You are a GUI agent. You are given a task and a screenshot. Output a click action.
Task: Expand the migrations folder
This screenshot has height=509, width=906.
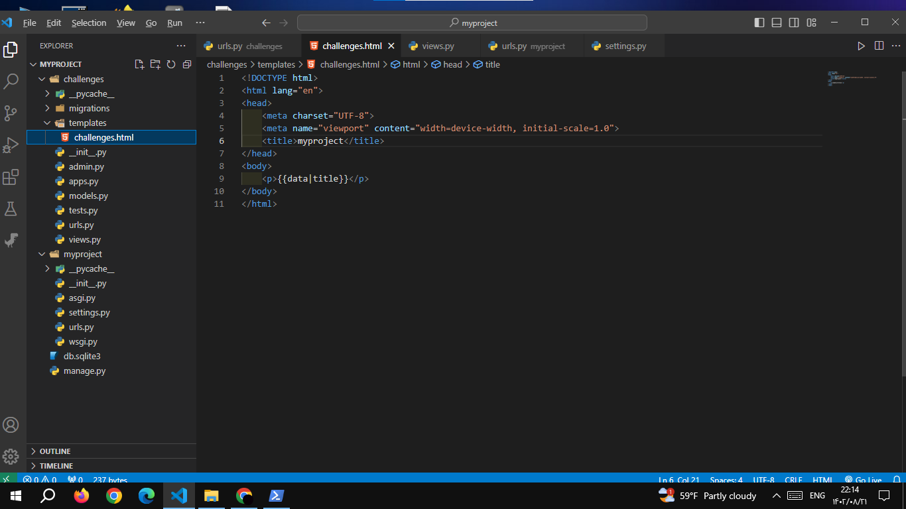(x=89, y=108)
